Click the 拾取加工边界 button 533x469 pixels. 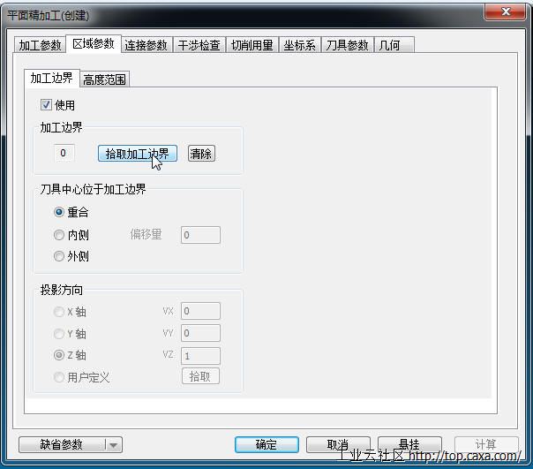click(x=138, y=154)
